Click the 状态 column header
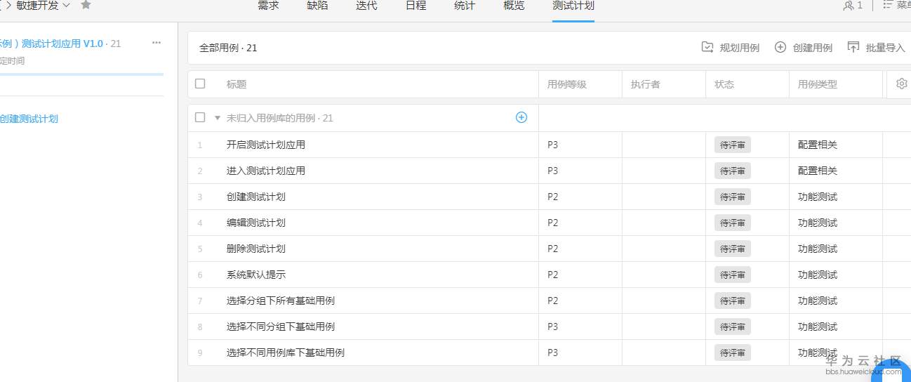The width and height of the screenshot is (911, 382). click(x=724, y=84)
